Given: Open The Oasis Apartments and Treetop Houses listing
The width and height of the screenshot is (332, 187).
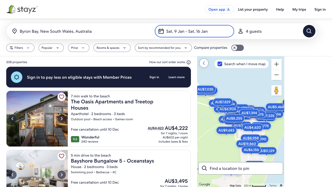Looking at the screenshot, I should pos(112,105).
